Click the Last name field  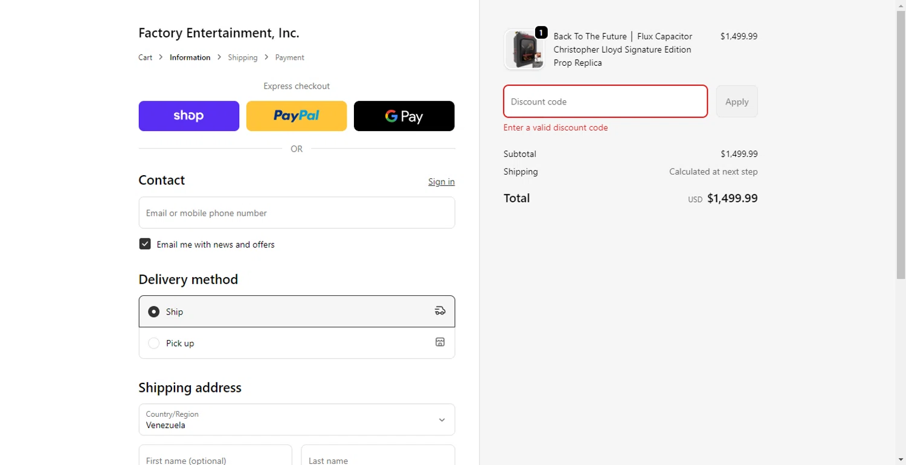378,455
